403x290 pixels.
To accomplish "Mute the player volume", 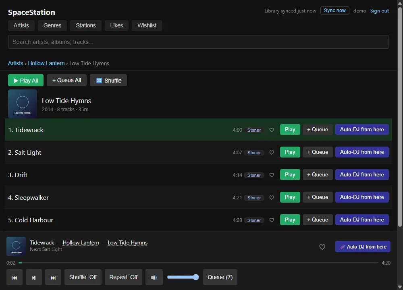I will coord(154,278).
